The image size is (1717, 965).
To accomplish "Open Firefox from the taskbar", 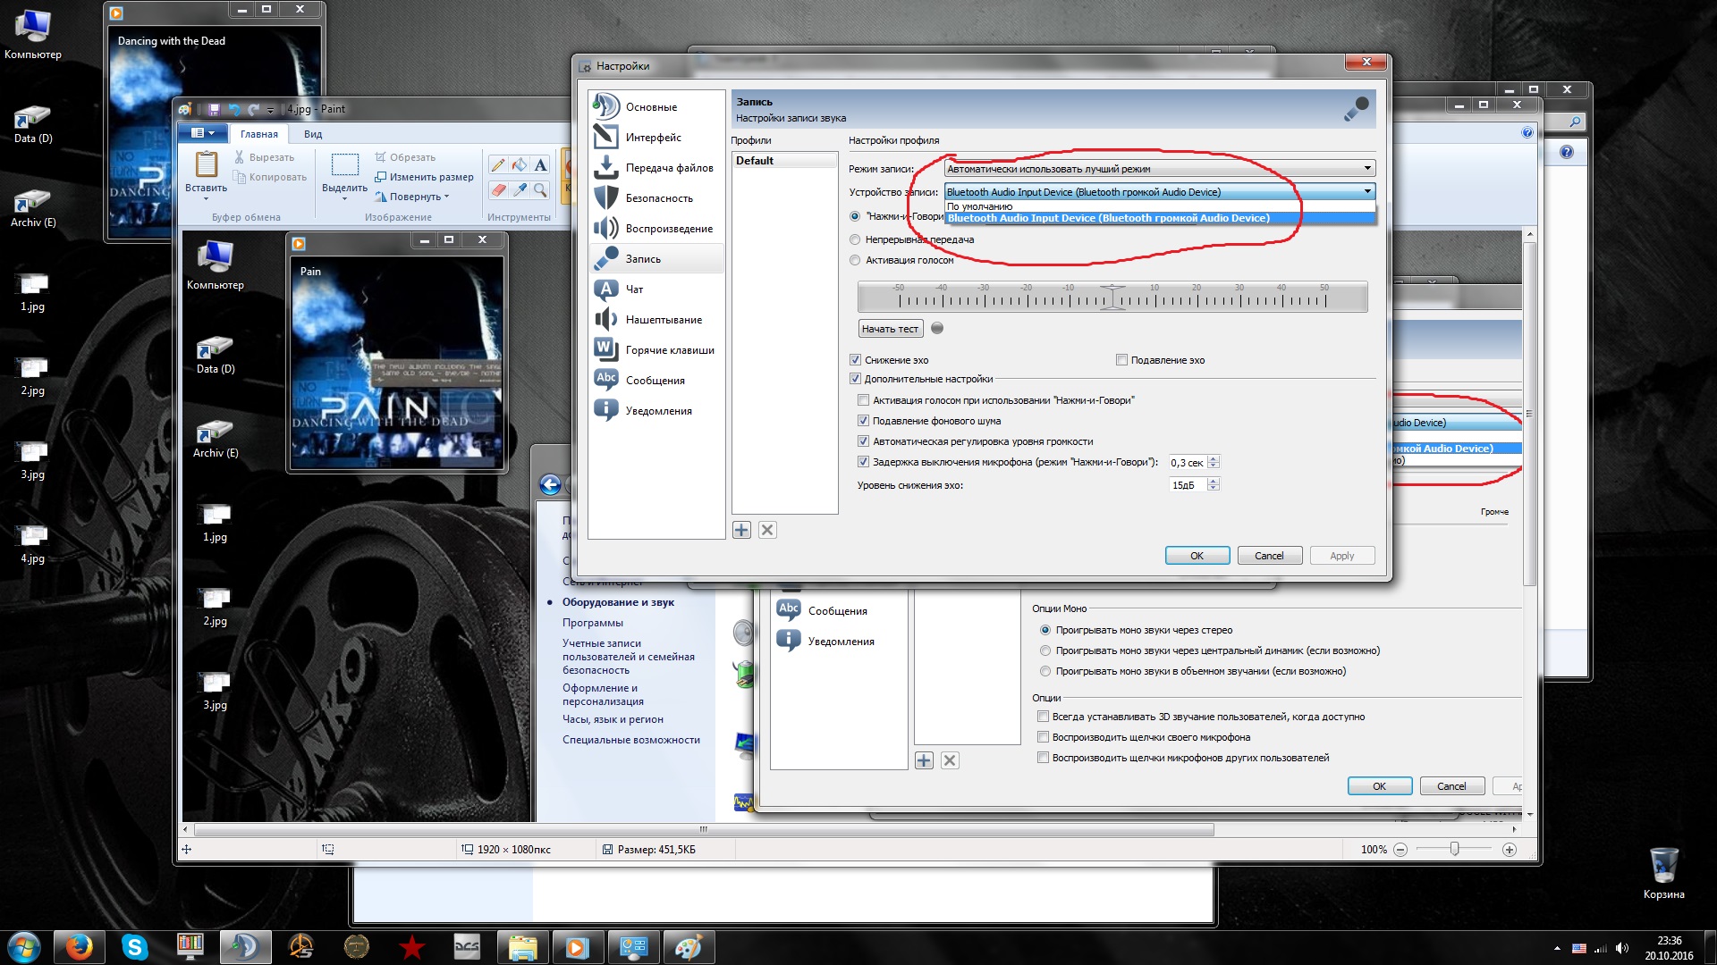I will click(80, 947).
